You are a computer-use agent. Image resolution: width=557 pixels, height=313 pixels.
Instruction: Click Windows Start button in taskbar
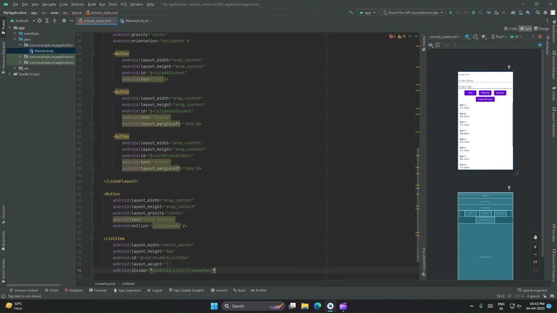[214, 306]
